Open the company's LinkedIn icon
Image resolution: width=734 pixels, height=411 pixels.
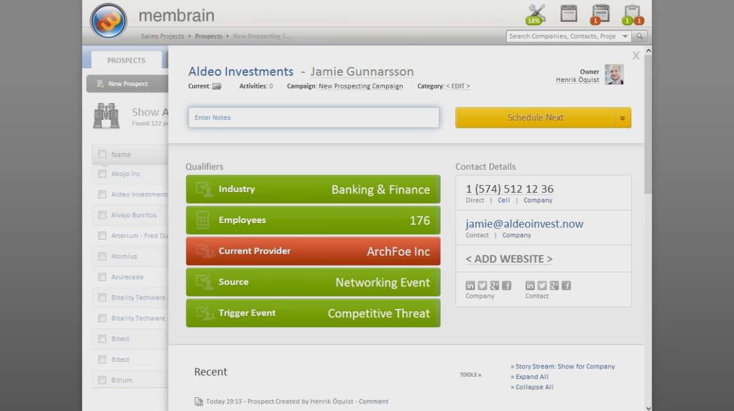click(470, 286)
